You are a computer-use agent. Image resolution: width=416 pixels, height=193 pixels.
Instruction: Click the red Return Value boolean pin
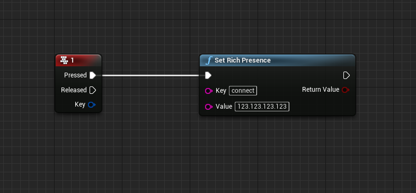pos(346,90)
